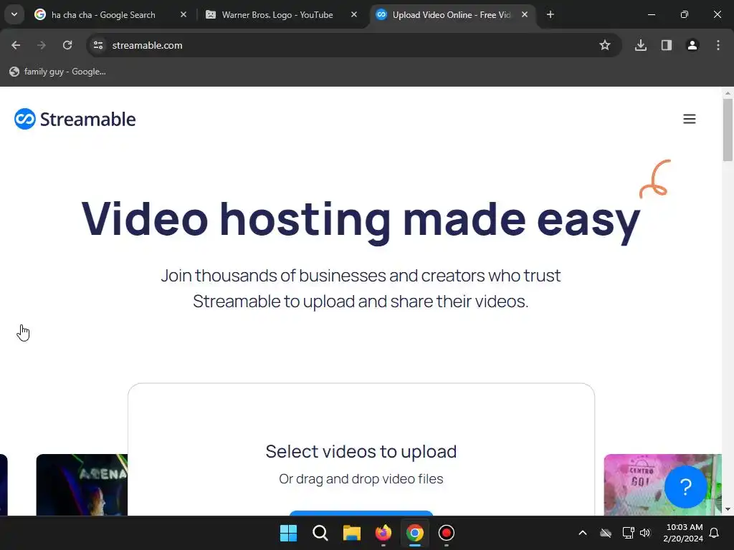Open a new browser tab

(x=550, y=14)
